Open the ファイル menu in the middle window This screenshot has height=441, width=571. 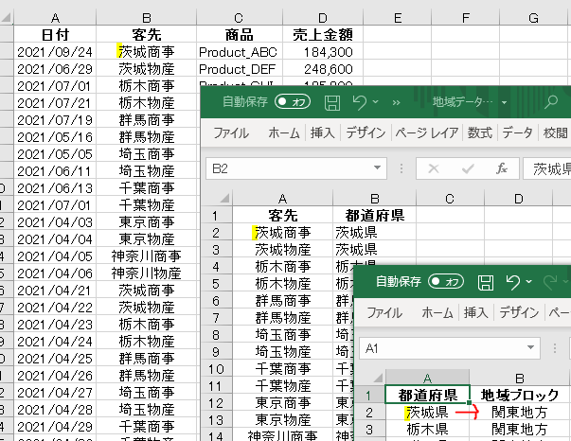click(x=231, y=132)
